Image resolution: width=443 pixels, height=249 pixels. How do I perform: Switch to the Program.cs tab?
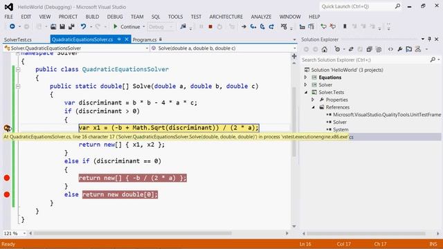coord(145,39)
